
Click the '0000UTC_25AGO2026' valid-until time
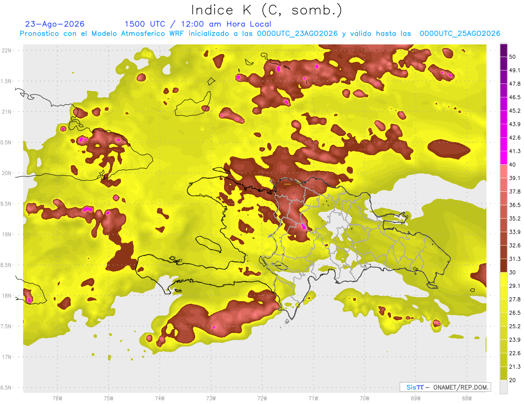[460, 34]
